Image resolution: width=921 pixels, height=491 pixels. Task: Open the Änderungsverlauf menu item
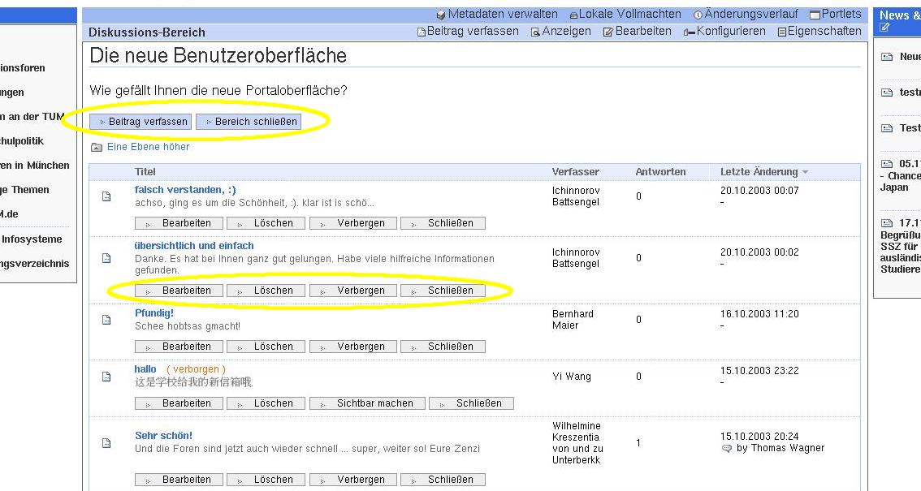click(746, 14)
